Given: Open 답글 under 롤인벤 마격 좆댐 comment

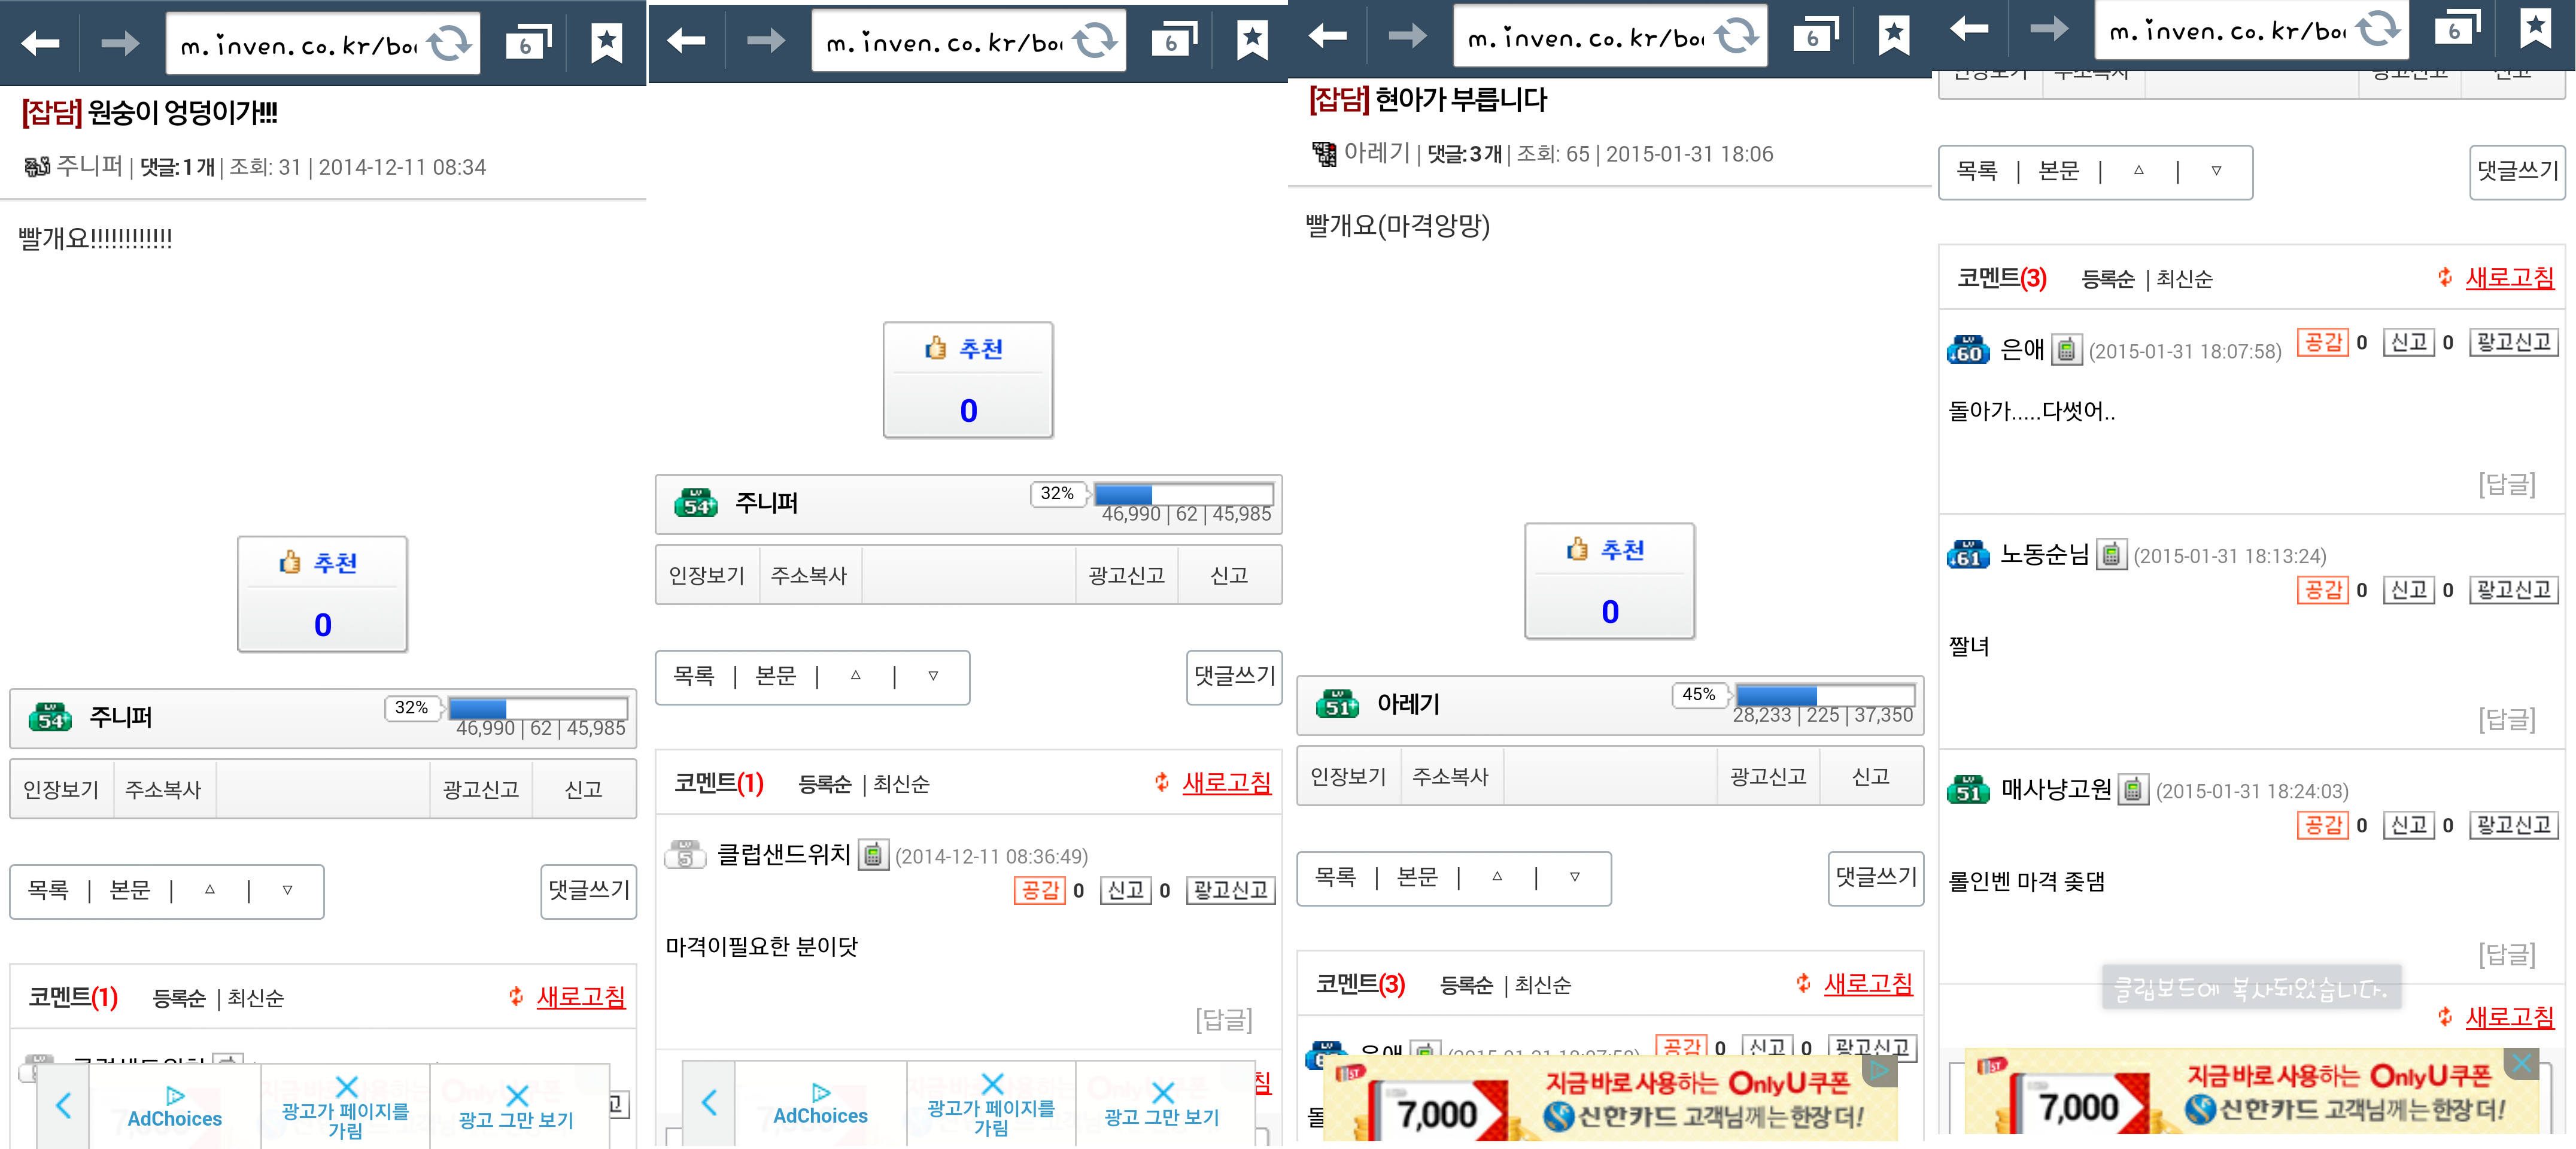Looking at the screenshot, I should click(x=2506, y=954).
